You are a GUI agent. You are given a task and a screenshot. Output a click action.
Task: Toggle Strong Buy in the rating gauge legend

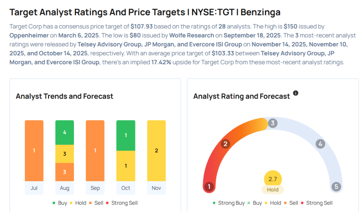228,203
